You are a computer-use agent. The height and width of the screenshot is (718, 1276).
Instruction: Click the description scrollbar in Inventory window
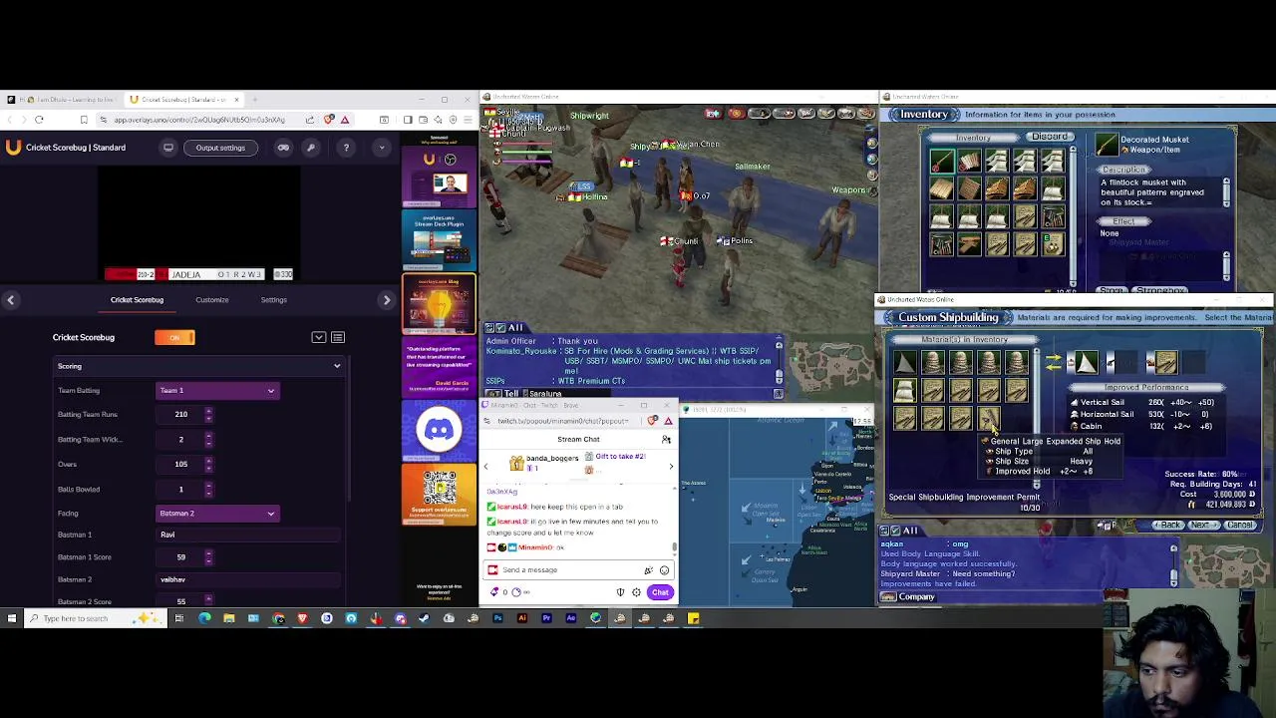1226,192
